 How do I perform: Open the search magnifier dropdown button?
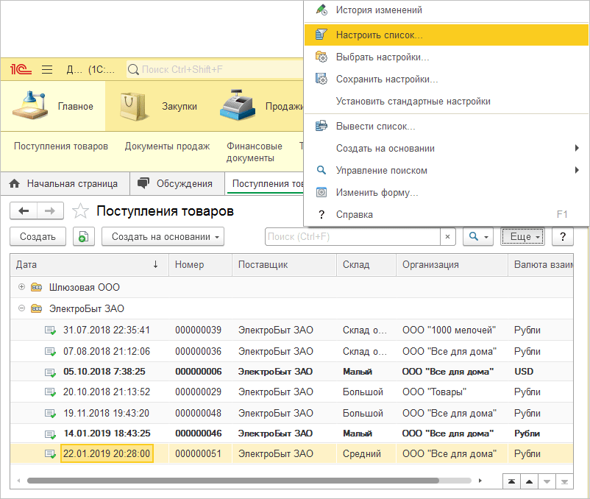[x=478, y=237]
